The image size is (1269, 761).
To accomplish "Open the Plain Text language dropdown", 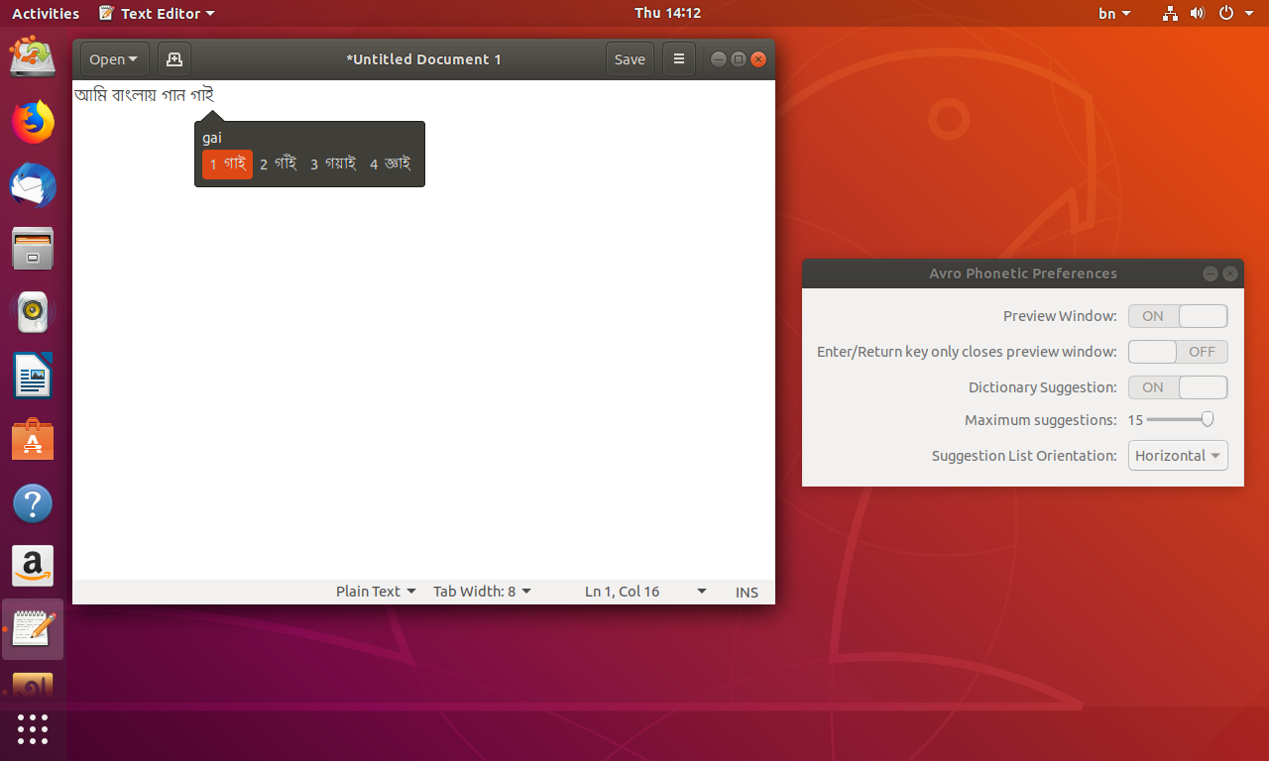I will [x=376, y=592].
